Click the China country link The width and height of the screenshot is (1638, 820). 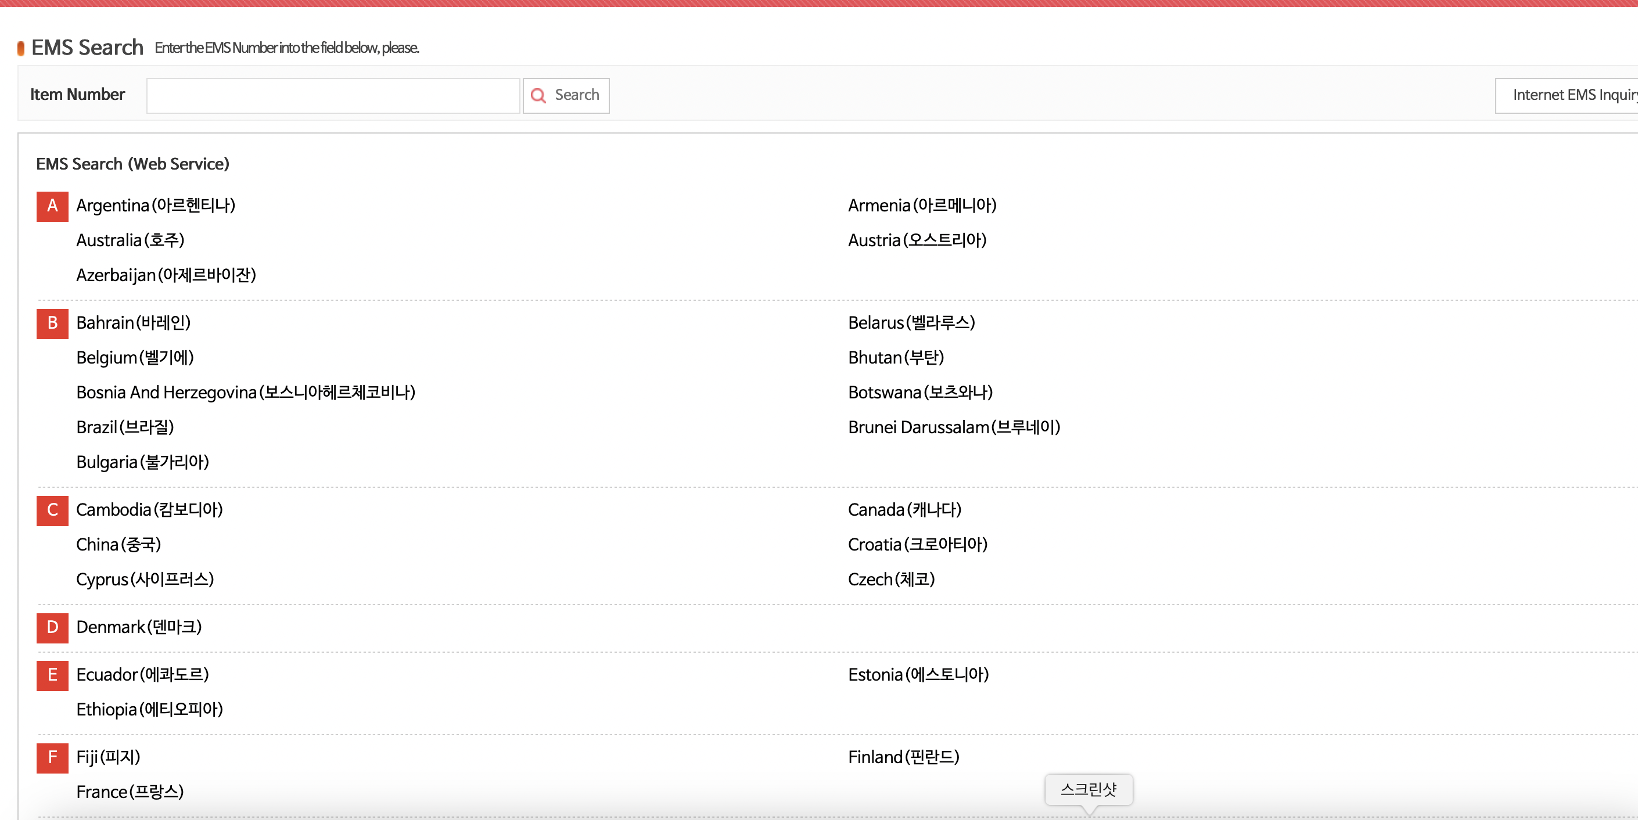tap(118, 545)
